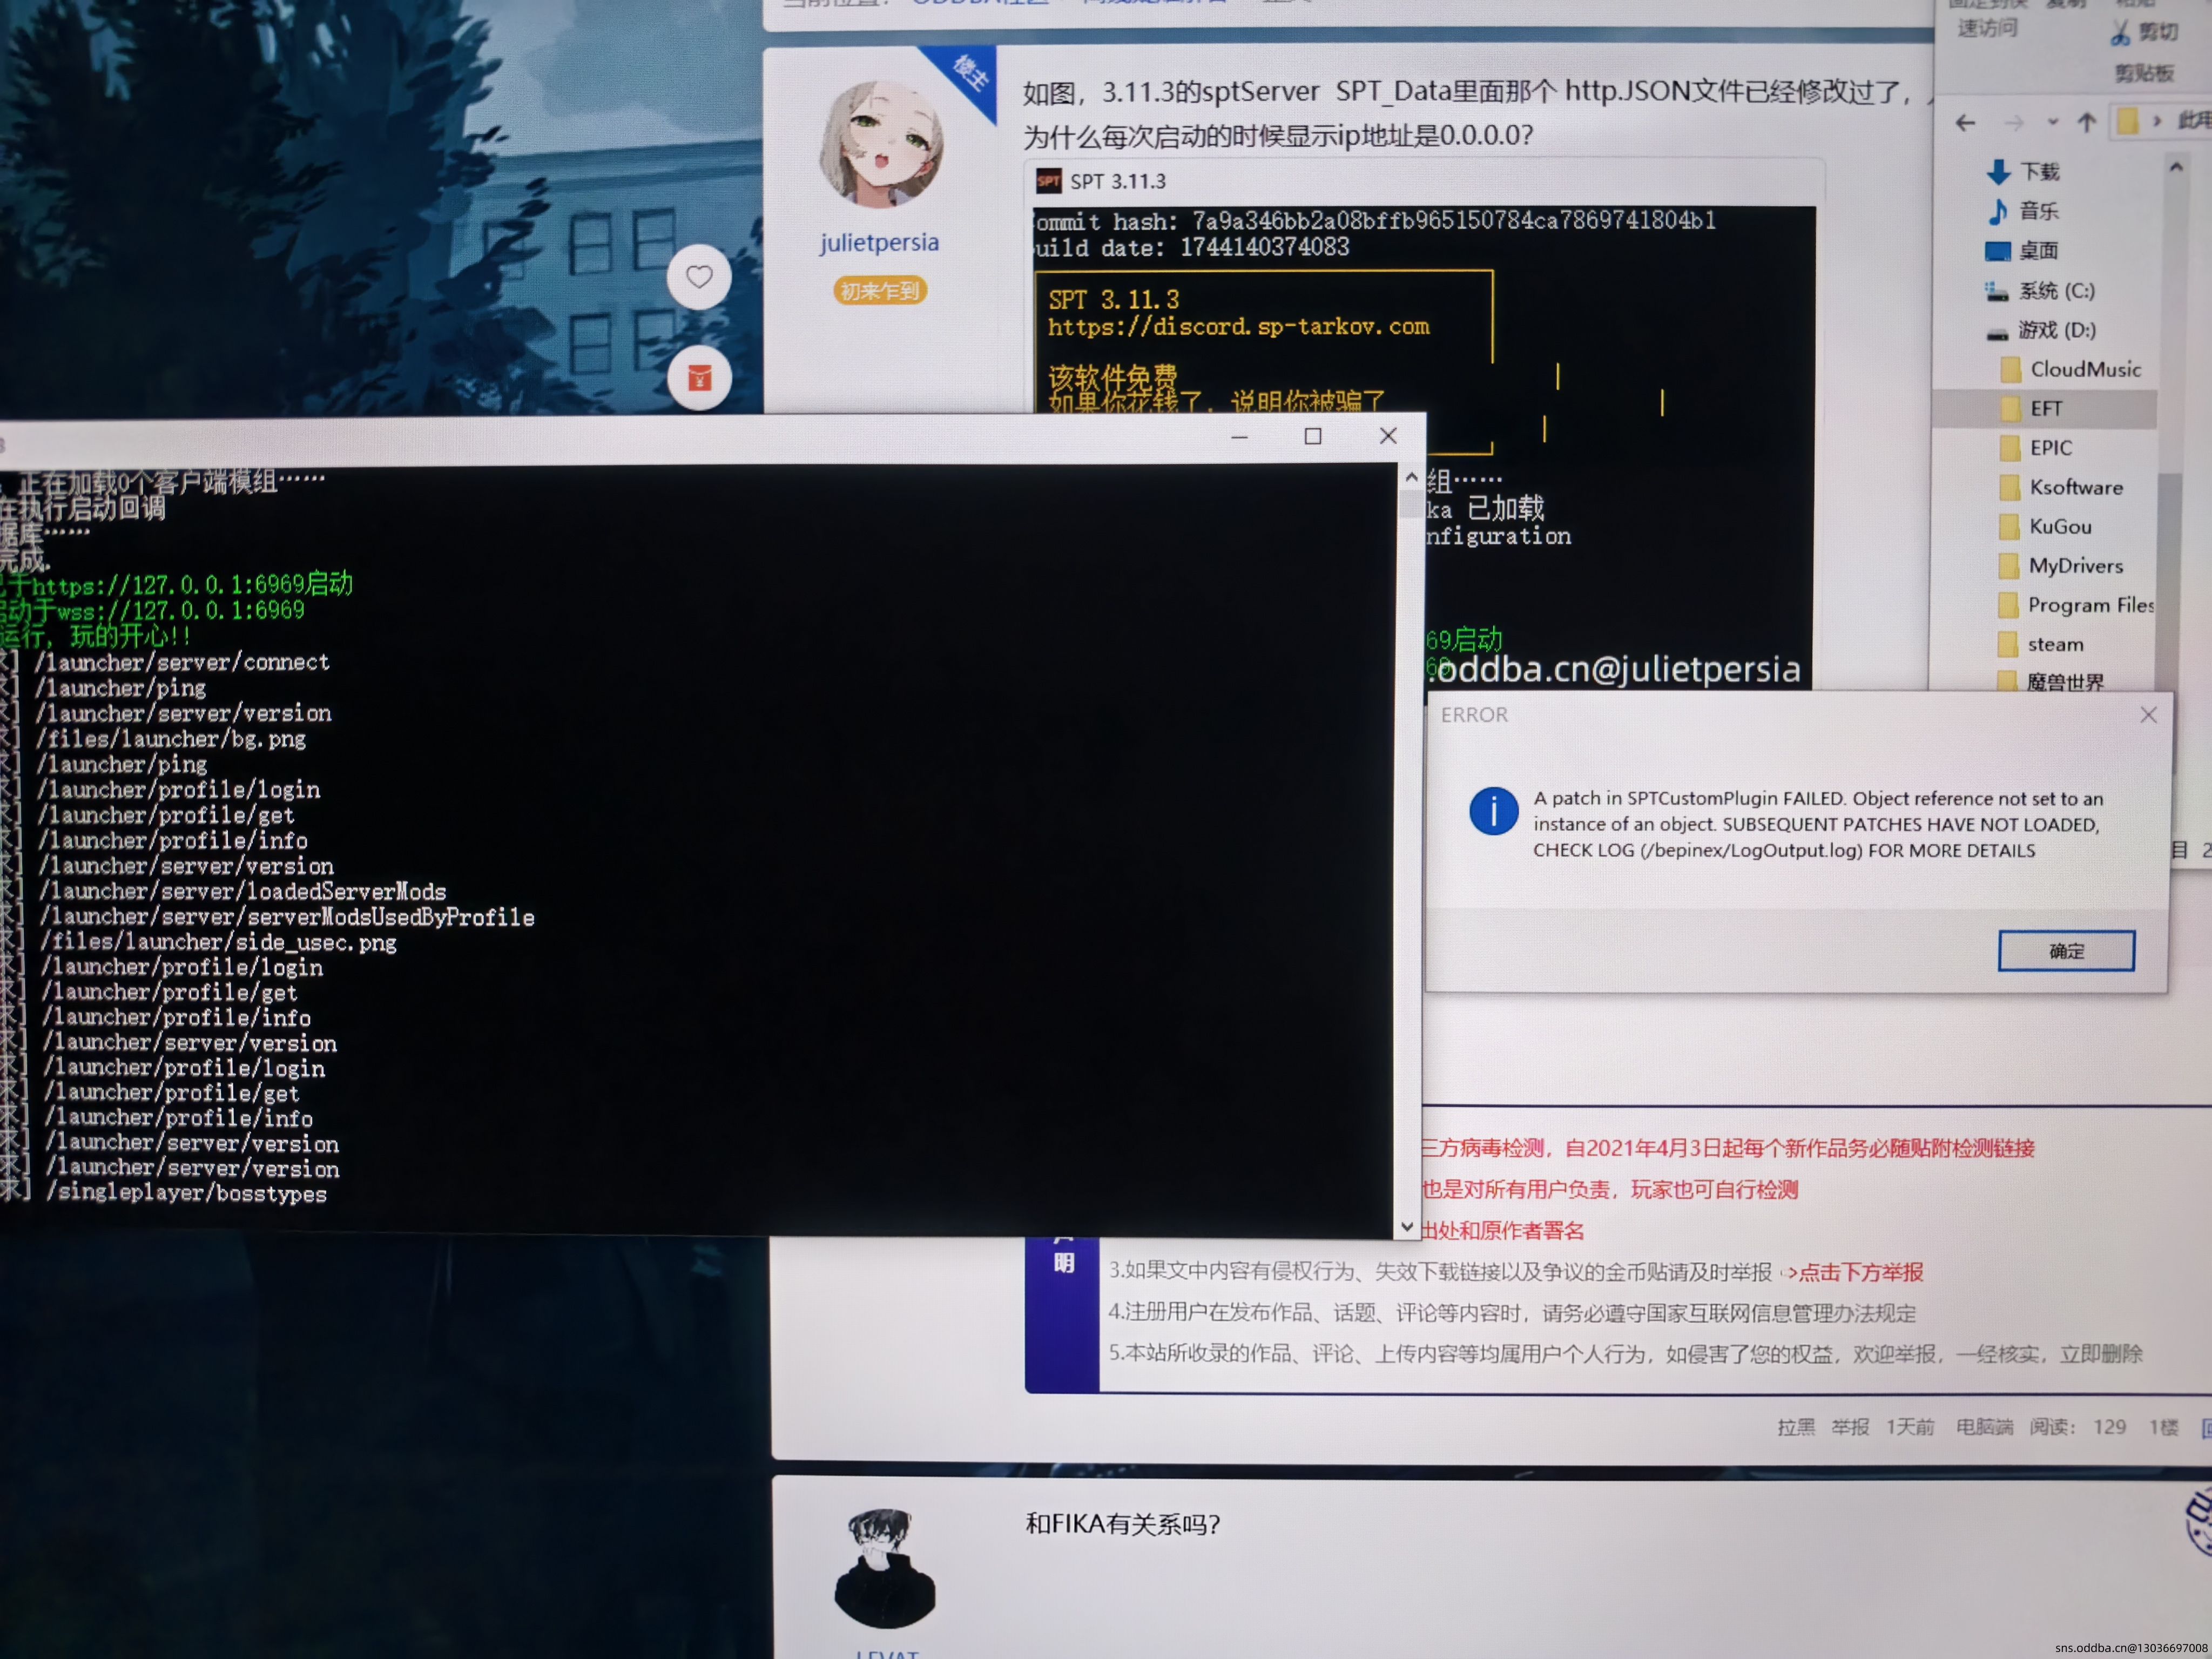Click the 确定 button in ERROR dialog
Viewport: 2212px width, 1659px height.
2066,950
